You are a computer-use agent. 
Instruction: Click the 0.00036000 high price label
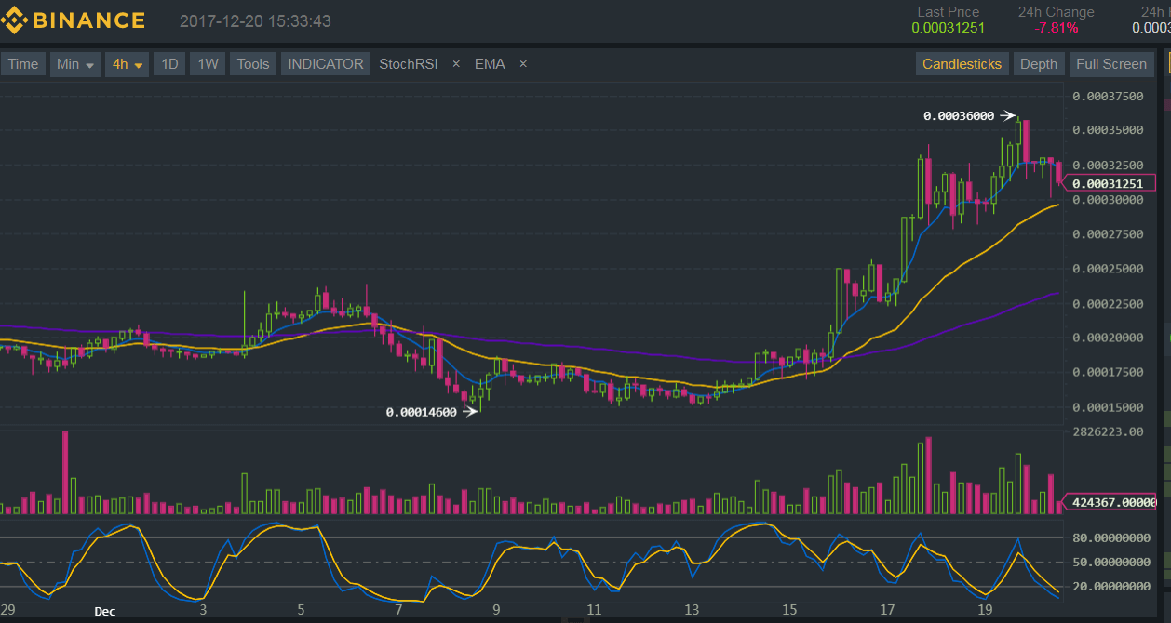tap(958, 116)
